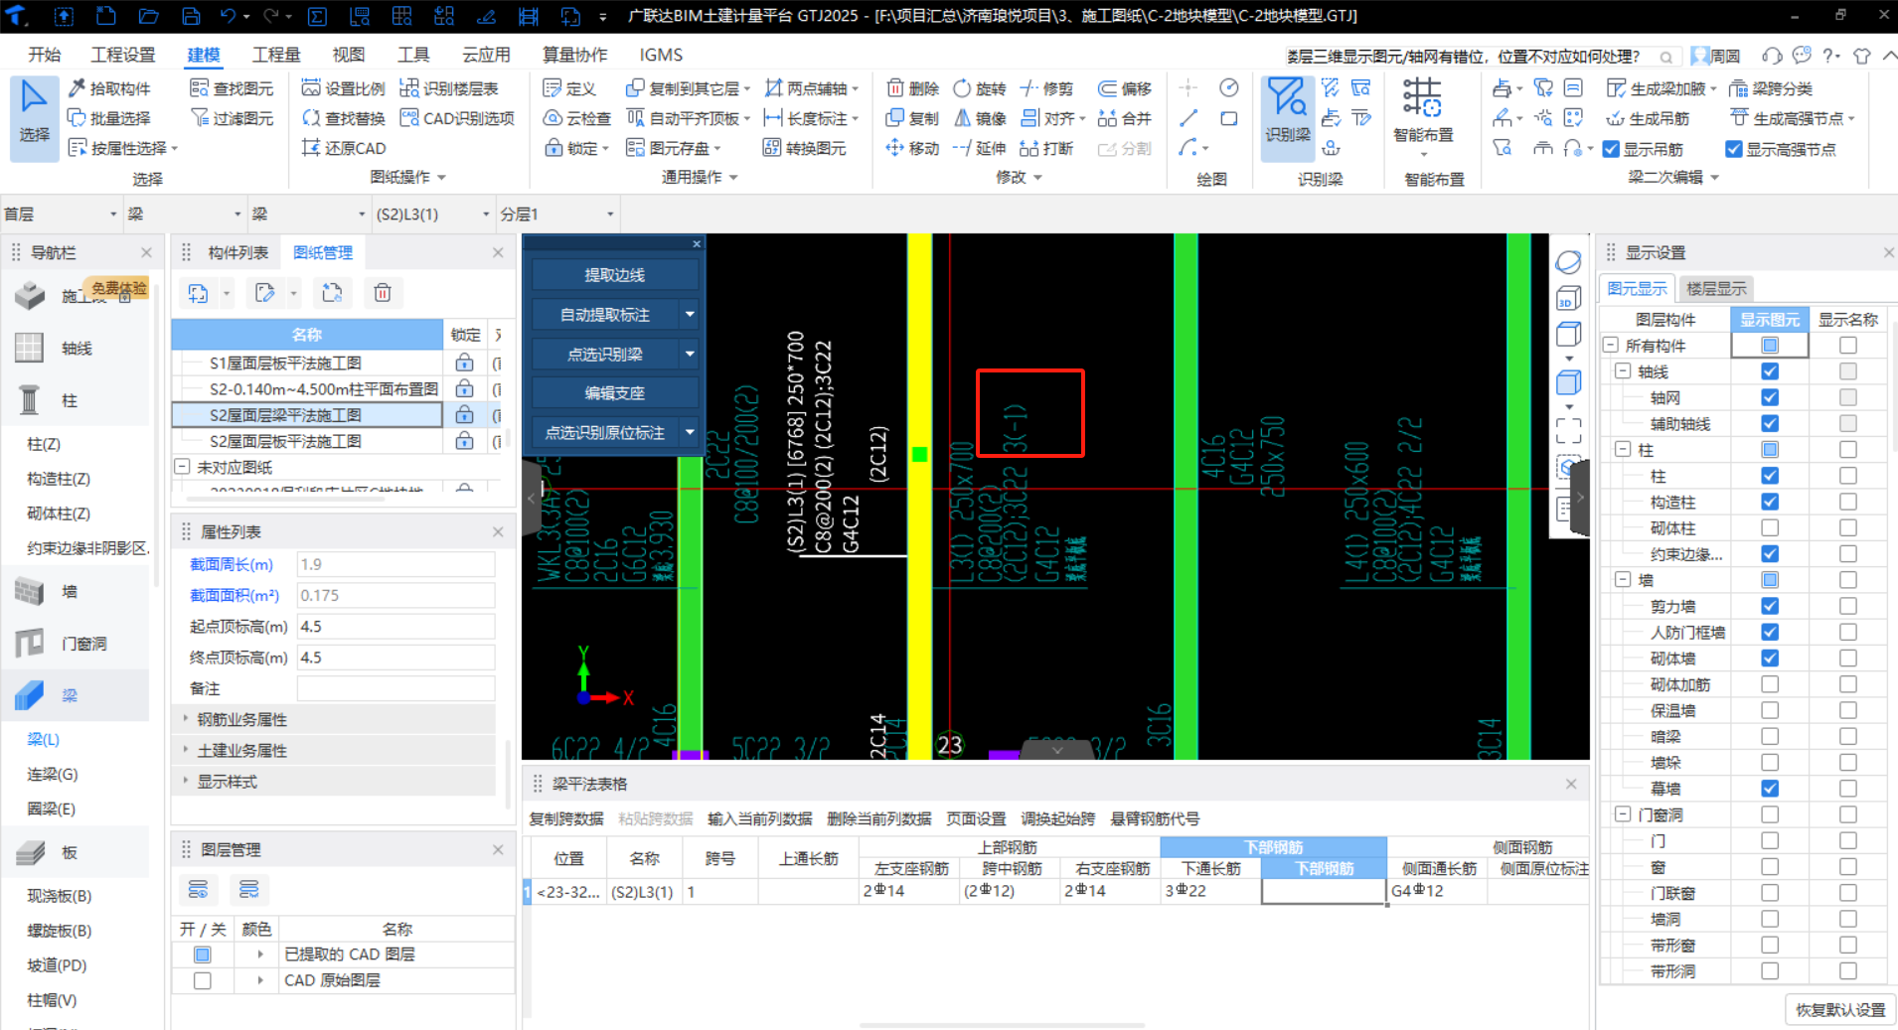Uncheck 轴网 显示图元 checkbox
The width and height of the screenshot is (1898, 1030).
1770,397
